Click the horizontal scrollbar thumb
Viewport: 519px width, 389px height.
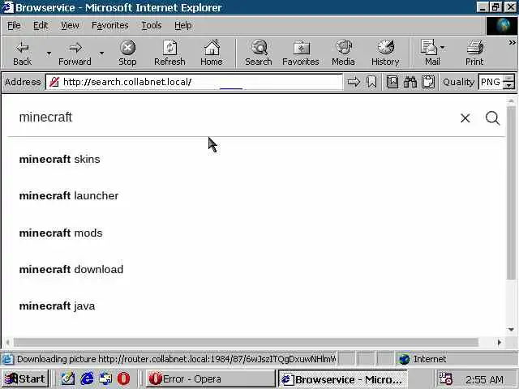click(246, 342)
